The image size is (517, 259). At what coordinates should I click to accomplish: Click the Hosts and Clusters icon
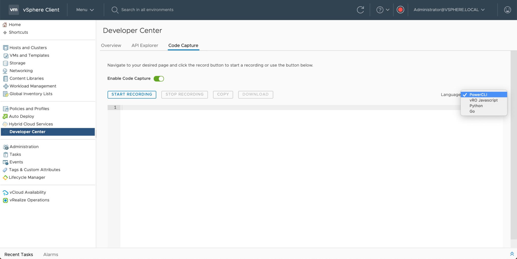[x=6, y=48]
